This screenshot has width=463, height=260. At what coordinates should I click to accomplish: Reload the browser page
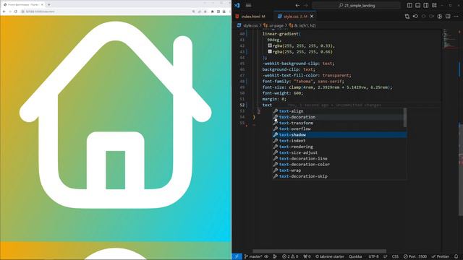pyautogui.click(x=16, y=12)
